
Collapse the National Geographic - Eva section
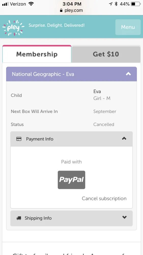click(x=128, y=74)
